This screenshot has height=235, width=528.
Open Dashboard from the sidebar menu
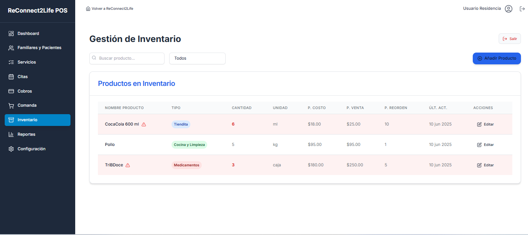pyautogui.click(x=38, y=33)
